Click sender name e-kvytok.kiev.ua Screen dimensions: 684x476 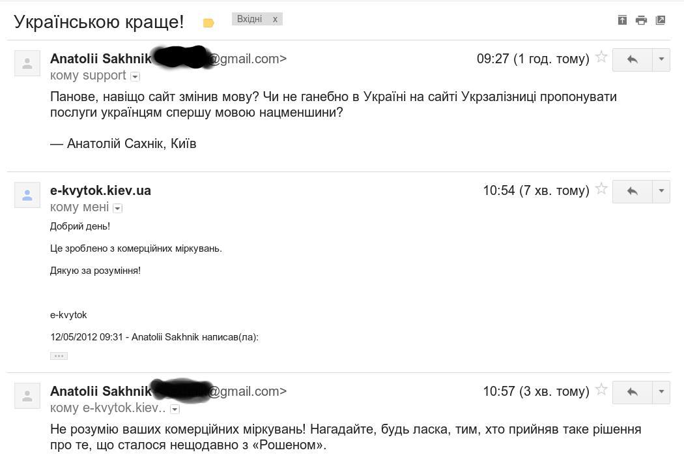pyautogui.click(x=100, y=190)
